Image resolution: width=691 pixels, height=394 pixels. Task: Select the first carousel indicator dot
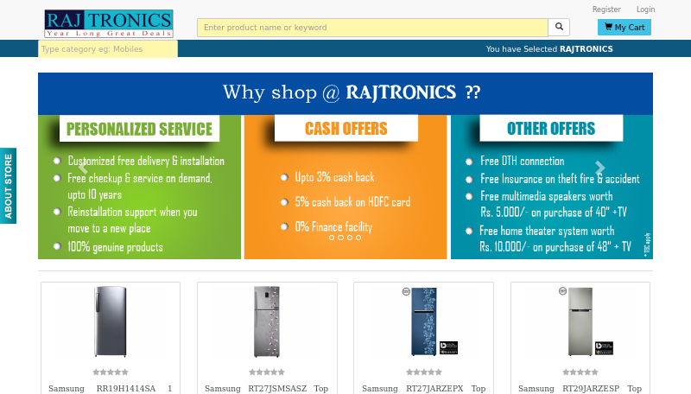pyautogui.click(x=332, y=238)
